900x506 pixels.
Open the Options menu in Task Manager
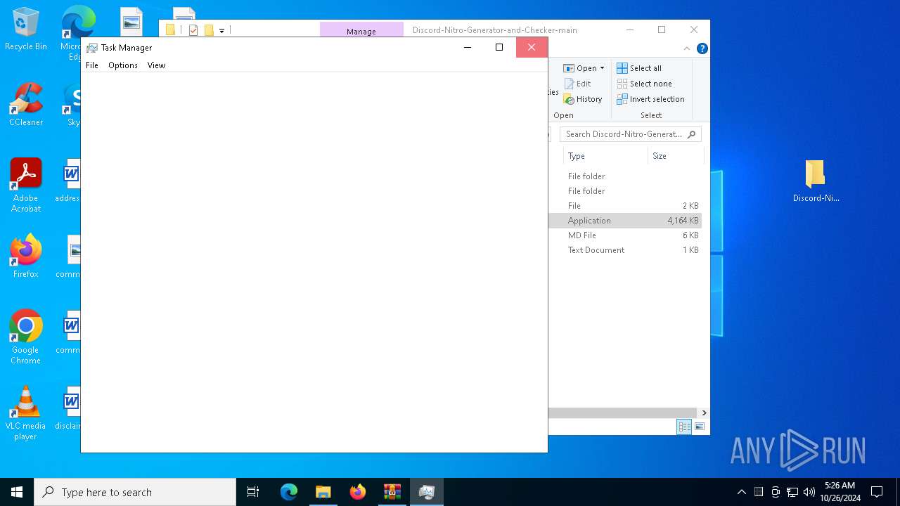(x=123, y=65)
